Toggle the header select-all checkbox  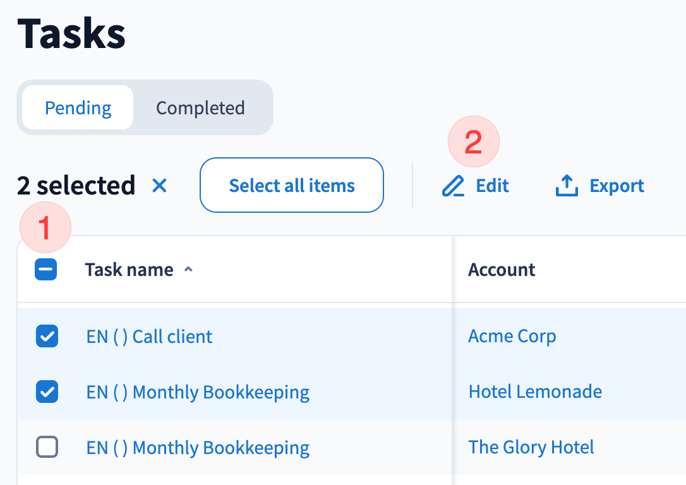pos(46,270)
